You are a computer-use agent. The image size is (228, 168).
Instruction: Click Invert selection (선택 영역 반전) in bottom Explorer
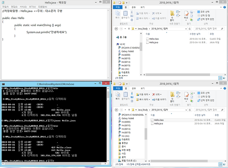206,100
